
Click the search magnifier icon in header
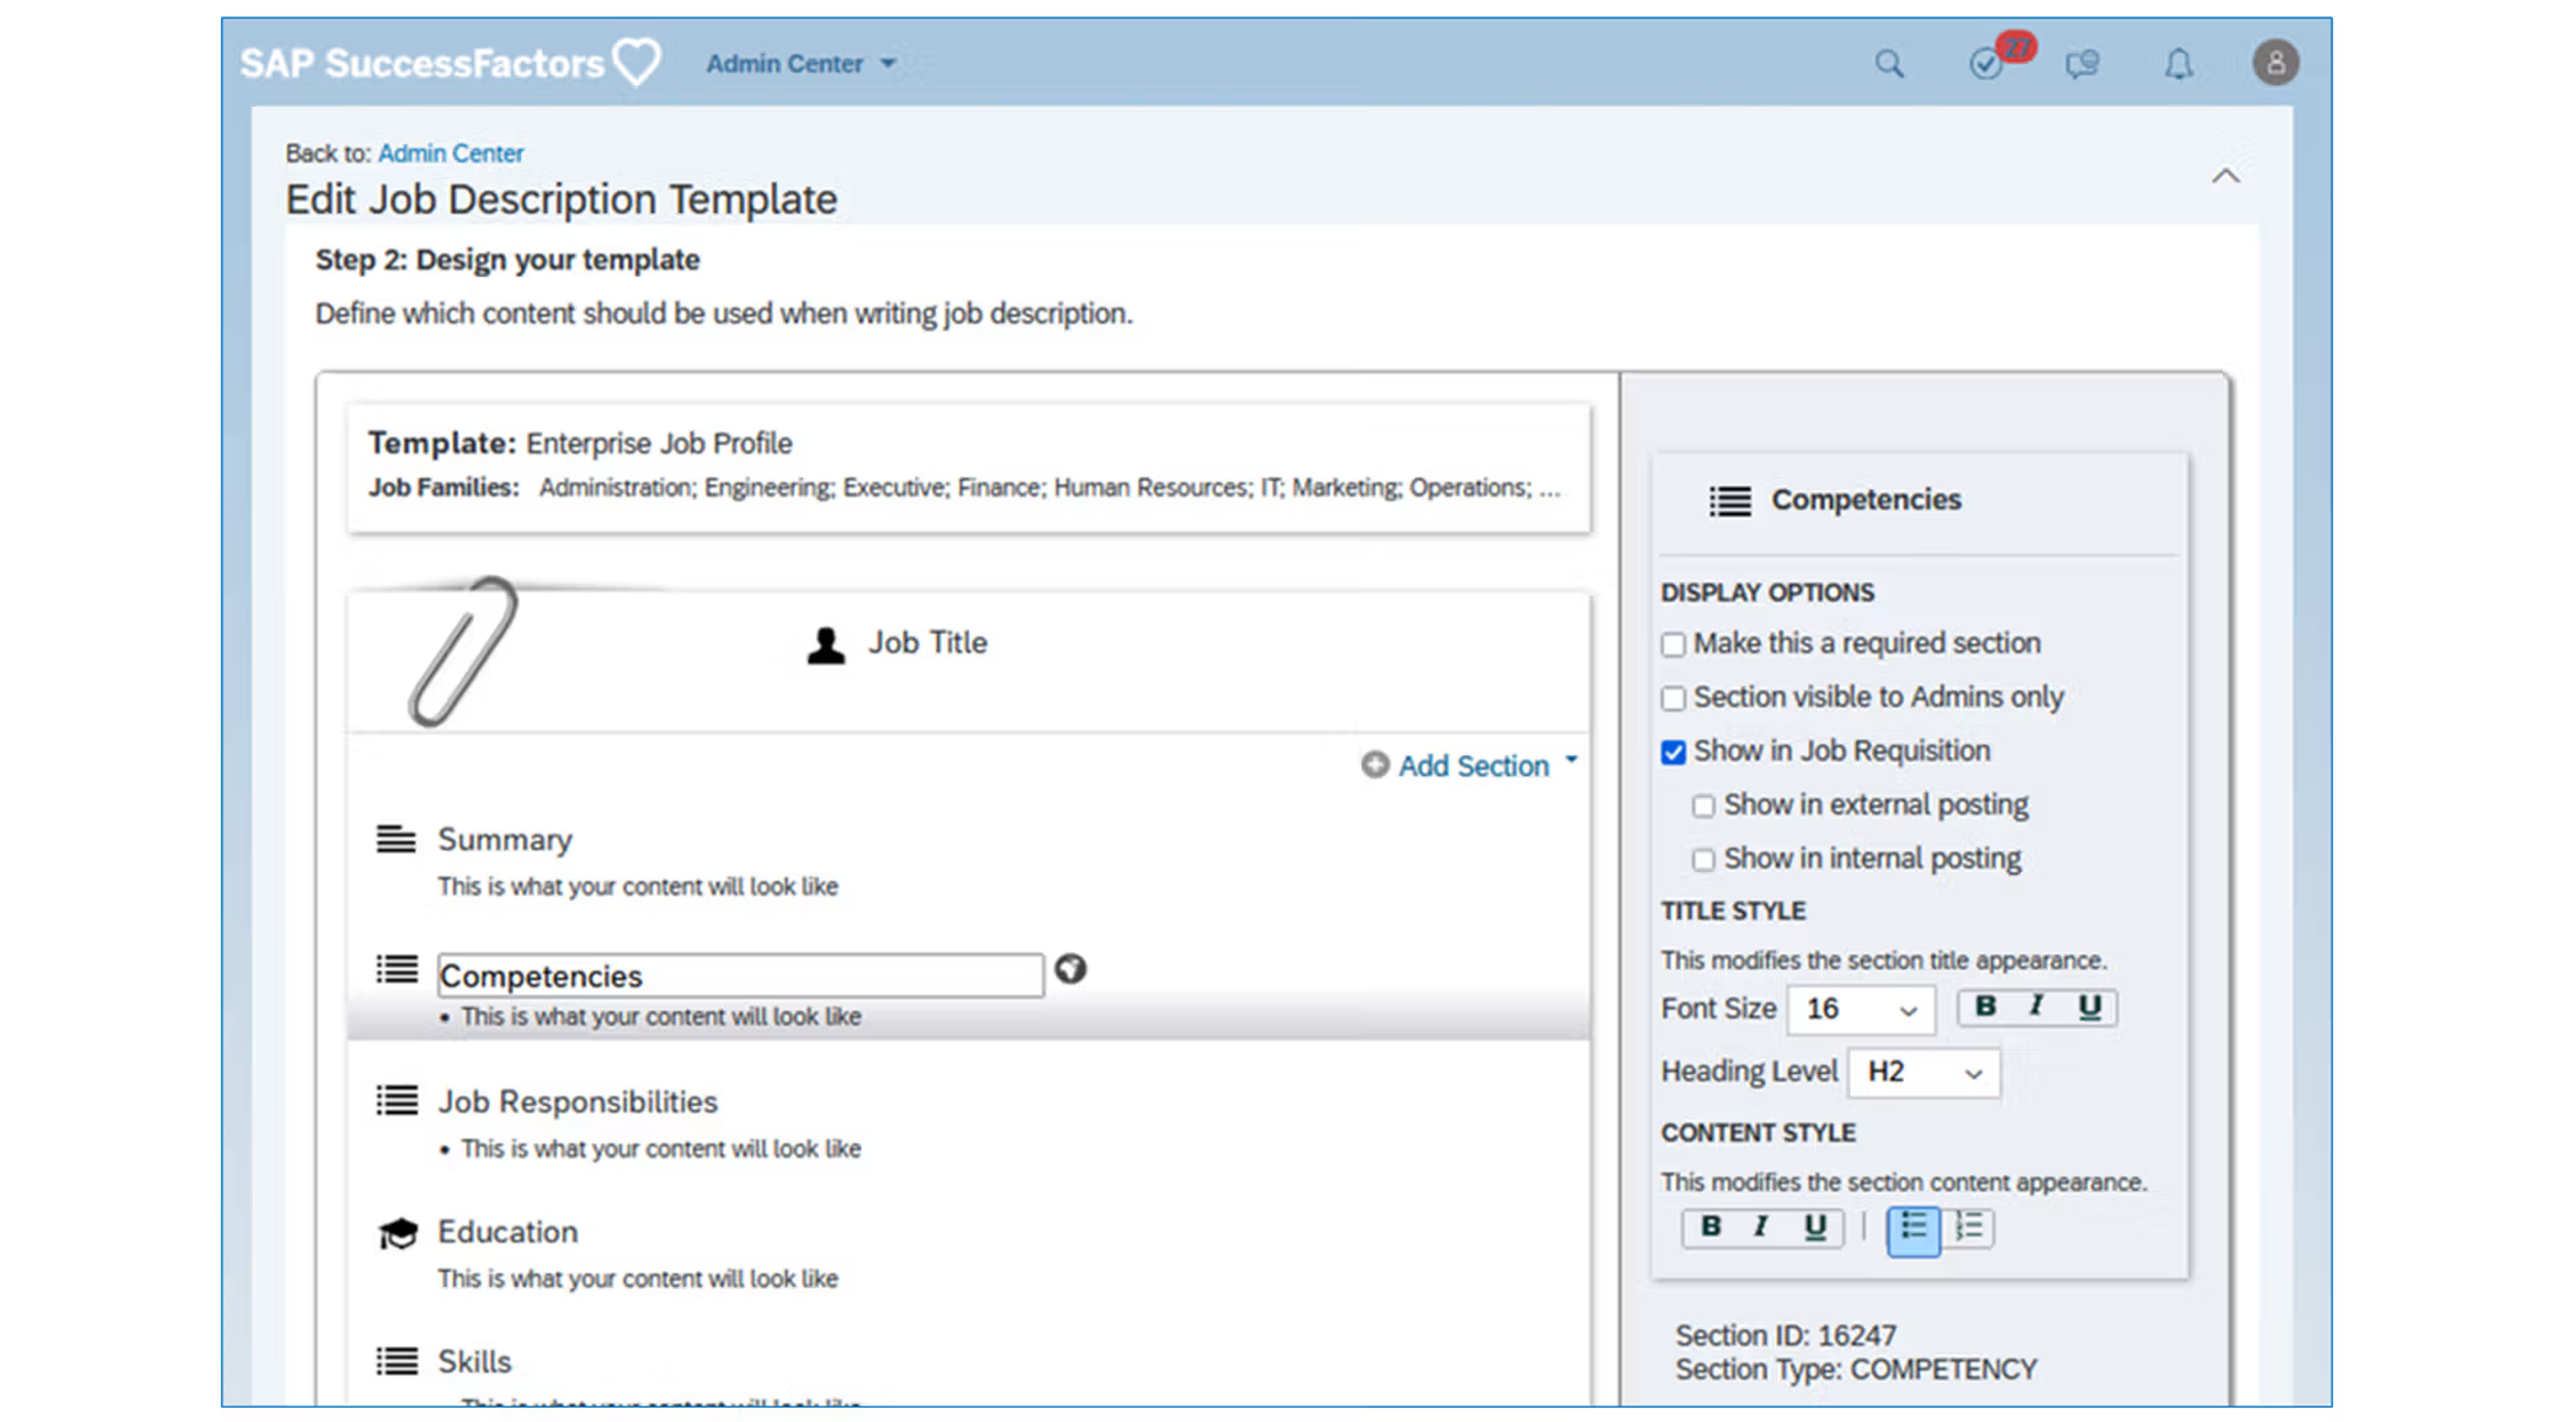(x=1888, y=64)
